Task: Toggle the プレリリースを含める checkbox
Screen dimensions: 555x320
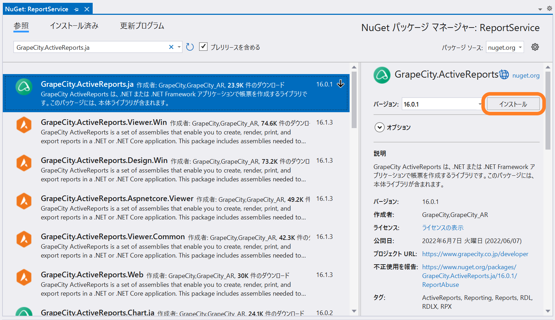Action: [203, 47]
